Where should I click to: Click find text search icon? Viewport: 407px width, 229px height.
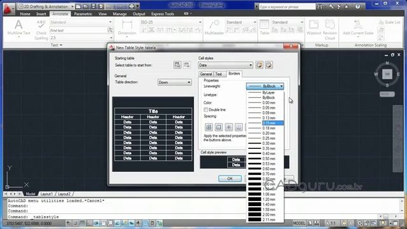(110, 30)
